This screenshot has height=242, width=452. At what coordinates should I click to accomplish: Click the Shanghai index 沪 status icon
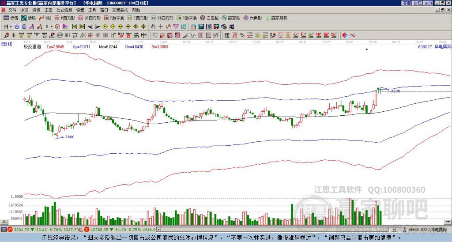[10, 230]
